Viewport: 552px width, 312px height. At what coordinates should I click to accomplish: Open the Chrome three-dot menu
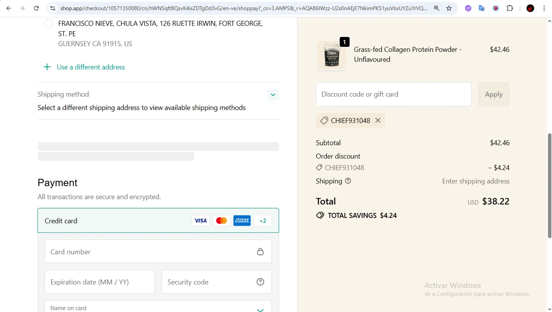click(x=544, y=8)
